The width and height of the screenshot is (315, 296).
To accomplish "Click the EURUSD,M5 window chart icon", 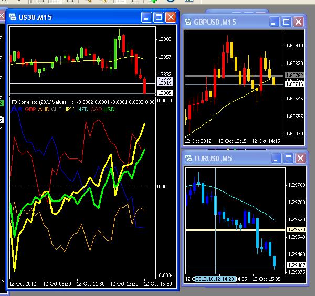I will (188, 158).
